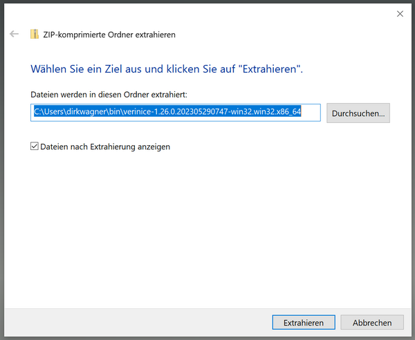Image resolution: width=415 pixels, height=340 pixels.
Task: Place the cursor after 'x86_64' in the path
Action: pos(302,113)
